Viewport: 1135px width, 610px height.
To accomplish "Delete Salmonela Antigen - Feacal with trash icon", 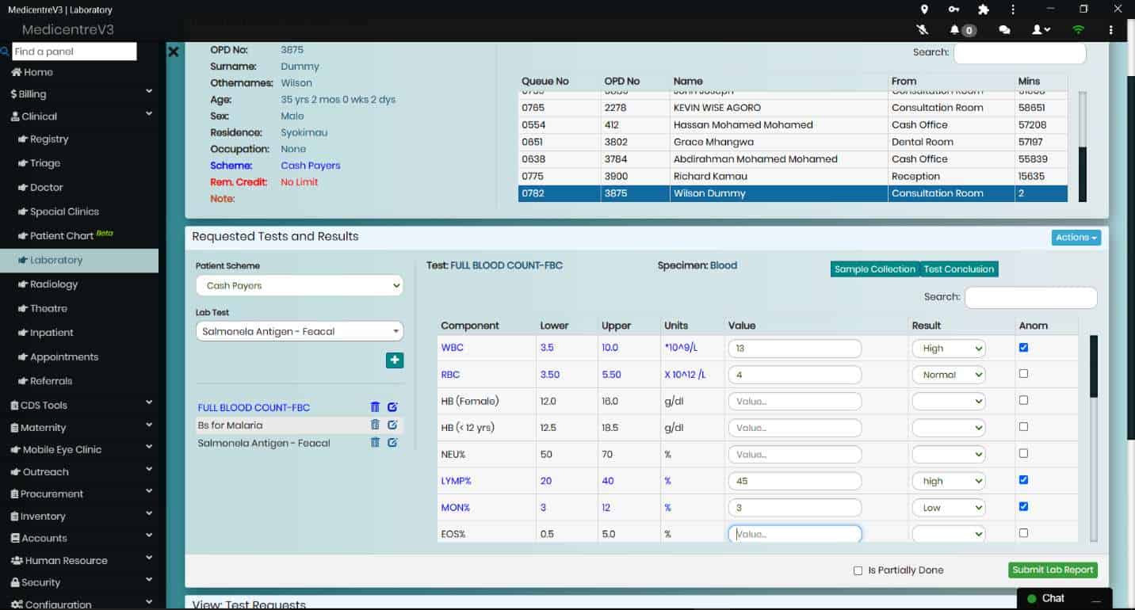I will 376,443.
